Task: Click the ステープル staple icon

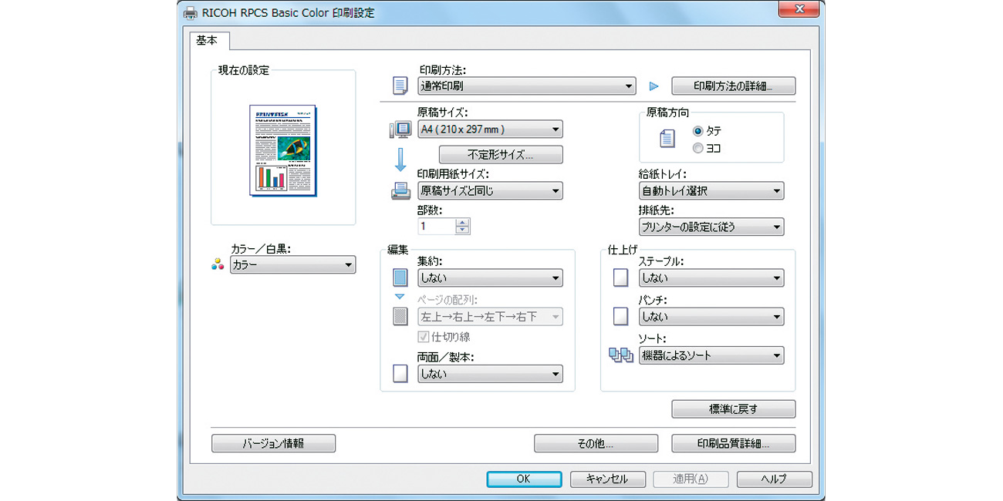Action: [620, 277]
